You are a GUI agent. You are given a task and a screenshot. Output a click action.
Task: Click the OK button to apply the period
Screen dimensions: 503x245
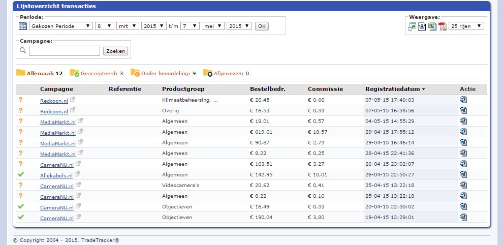click(262, 26)
